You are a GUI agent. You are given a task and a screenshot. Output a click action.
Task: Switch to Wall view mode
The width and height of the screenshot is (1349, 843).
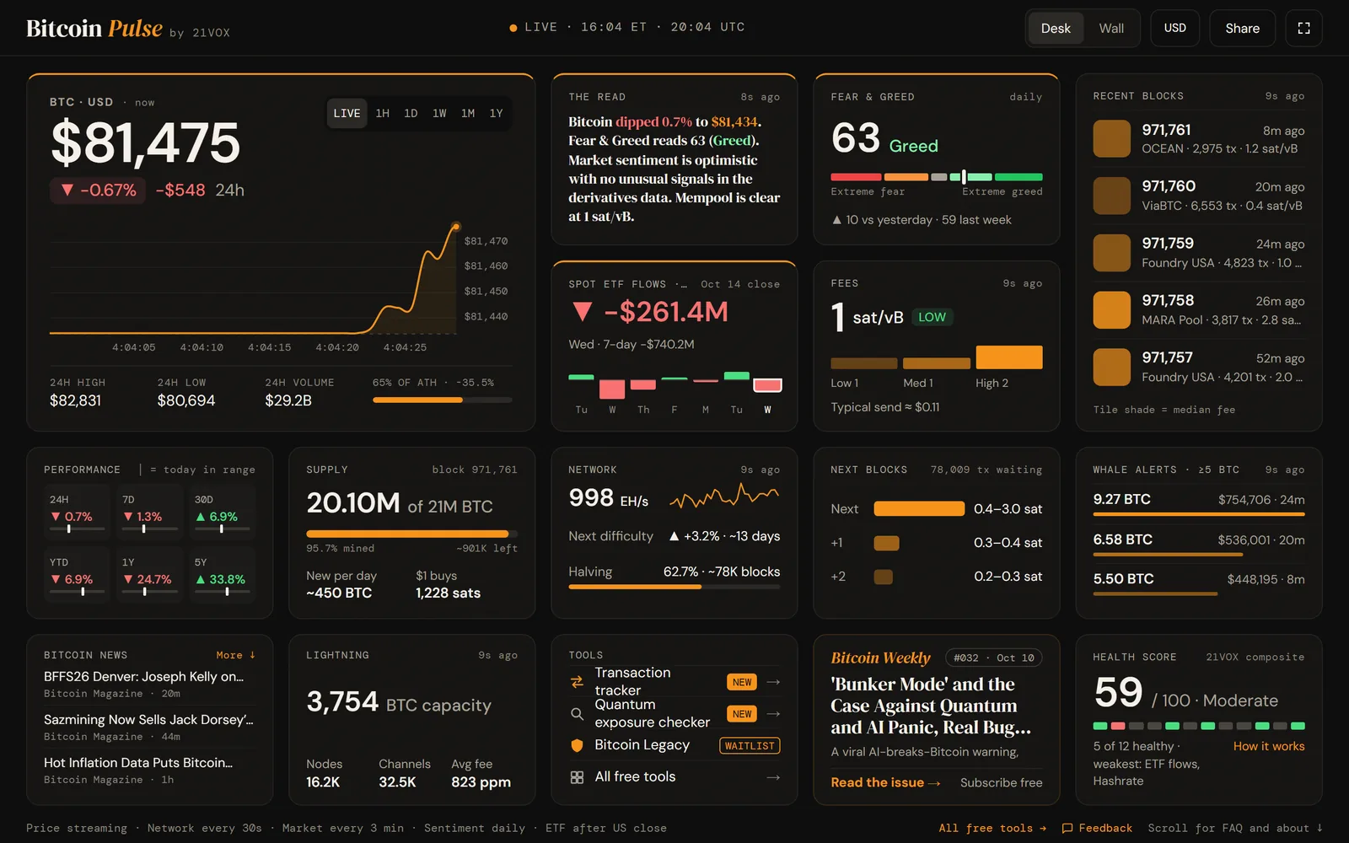tap(1111, 28)
